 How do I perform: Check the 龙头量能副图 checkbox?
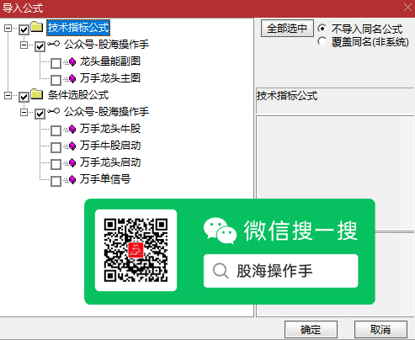click(x=56, y=63)
